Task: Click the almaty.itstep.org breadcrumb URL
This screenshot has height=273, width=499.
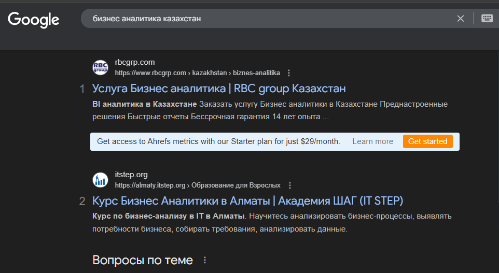Action: coord(198,185)
